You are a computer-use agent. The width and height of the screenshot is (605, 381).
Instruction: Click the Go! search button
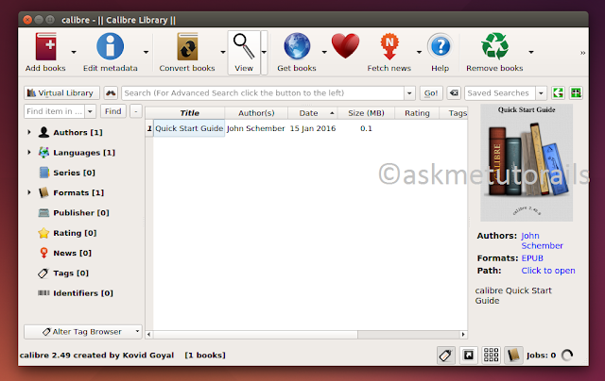point(431,92)
